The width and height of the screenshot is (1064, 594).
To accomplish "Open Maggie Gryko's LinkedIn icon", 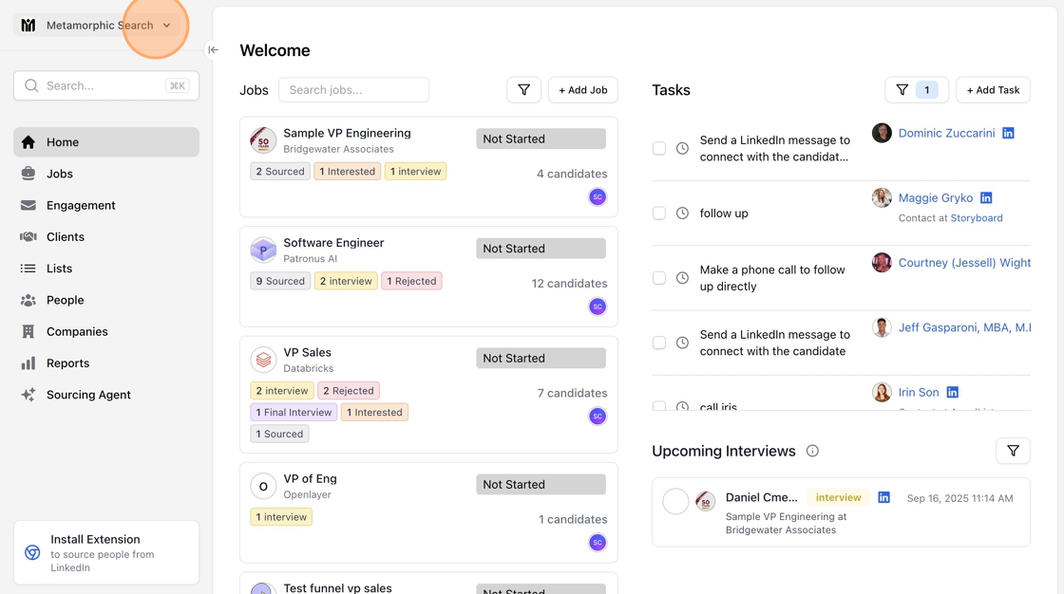I will [986, 197].
